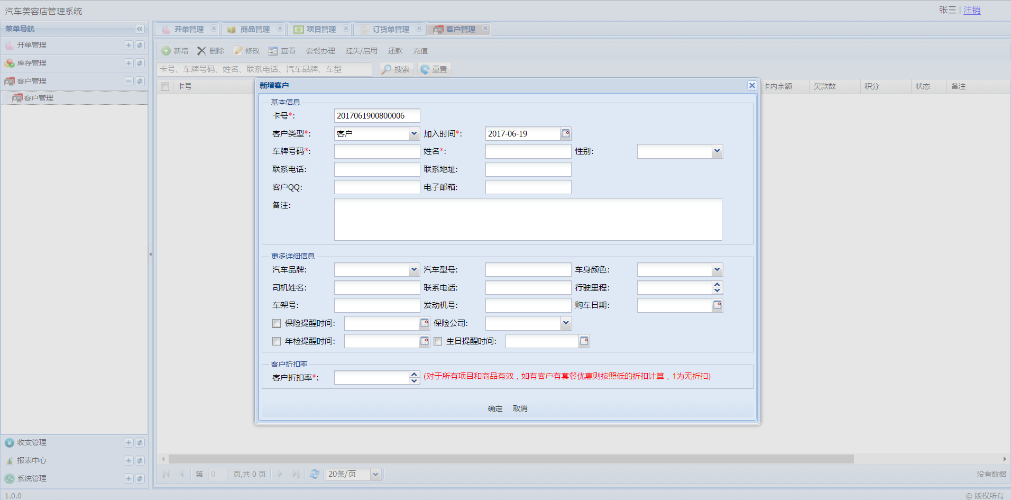
Task: Close the 订货单管理 tab
Action: coord(419,29)
